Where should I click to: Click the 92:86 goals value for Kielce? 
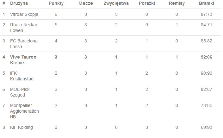206,57
